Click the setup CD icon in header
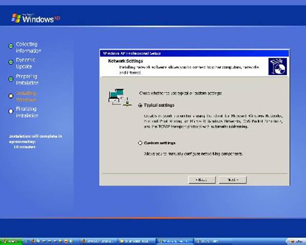Screen dimensions: 306x245 coord(277,66)
